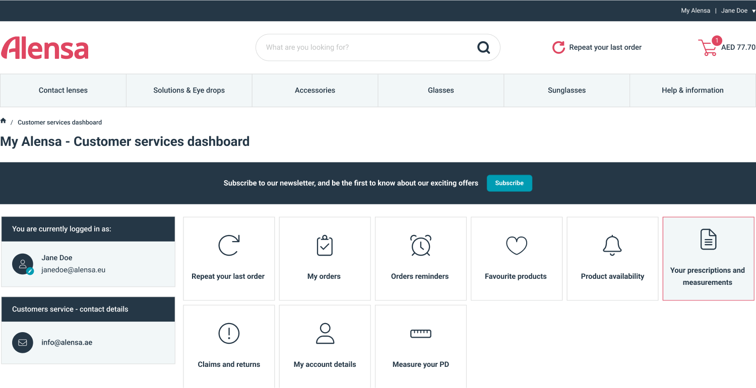The image size is (756, 388).
Task: Click the search magnifier icon
Action: click(483, 47)
